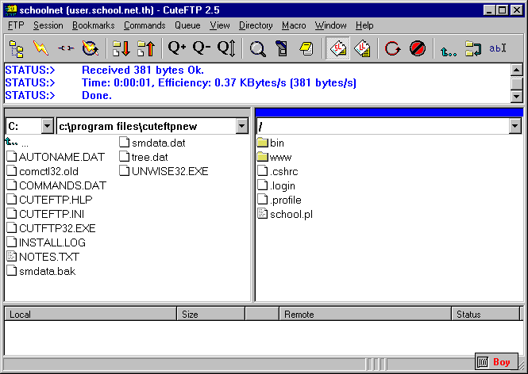Open the Directory menu
Viewport: 528px width, 374px height.
coord(256,25)
